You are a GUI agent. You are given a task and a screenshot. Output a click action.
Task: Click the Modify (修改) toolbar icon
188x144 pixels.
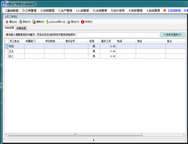[x=20, y=22]
